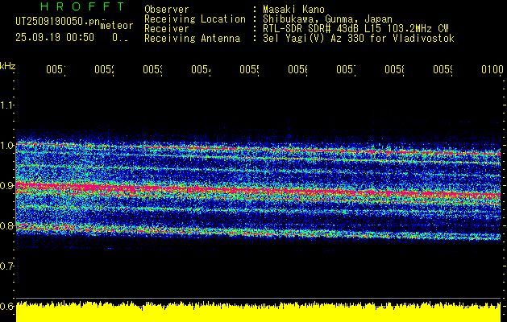507x322 pixels.
Task: Click the yellow signal level graph at bottom
Action: (259, 312)
